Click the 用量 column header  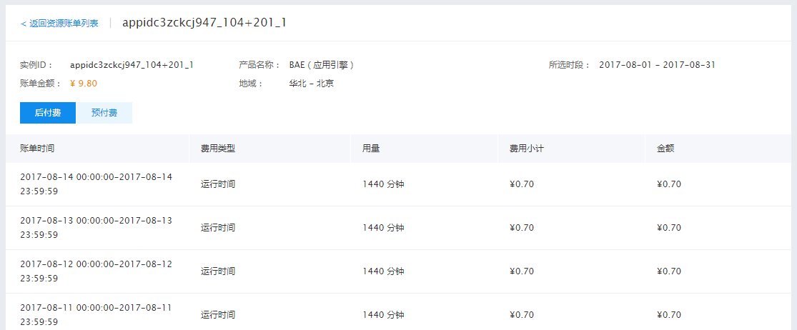(371, 149)
